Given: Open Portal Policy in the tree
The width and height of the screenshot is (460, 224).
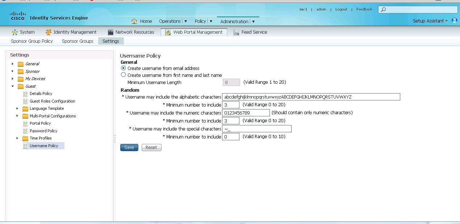Looking at the screenshot, I should (x=40, y=123).
